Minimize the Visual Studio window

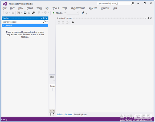138,3
